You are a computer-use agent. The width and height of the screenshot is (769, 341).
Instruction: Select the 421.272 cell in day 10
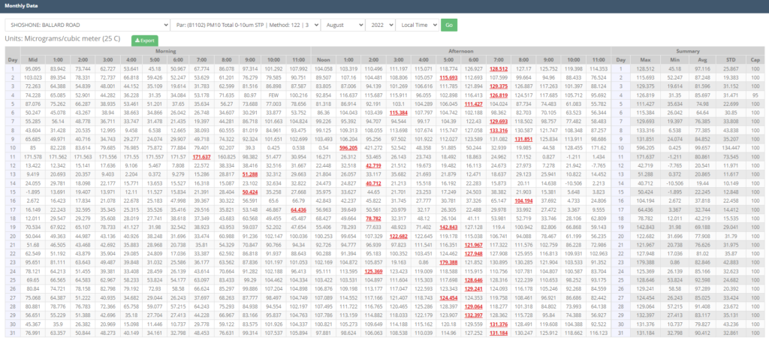[x=373, y=146]
